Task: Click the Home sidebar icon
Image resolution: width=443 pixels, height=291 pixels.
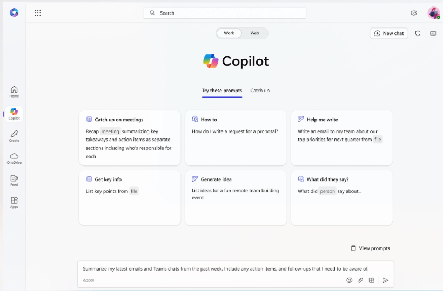Action: pos(14,92)
